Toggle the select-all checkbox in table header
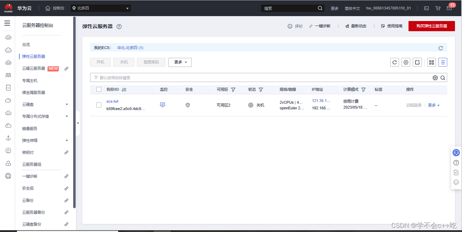Screen dimensions: 462x232 click(x=99, y=89)
